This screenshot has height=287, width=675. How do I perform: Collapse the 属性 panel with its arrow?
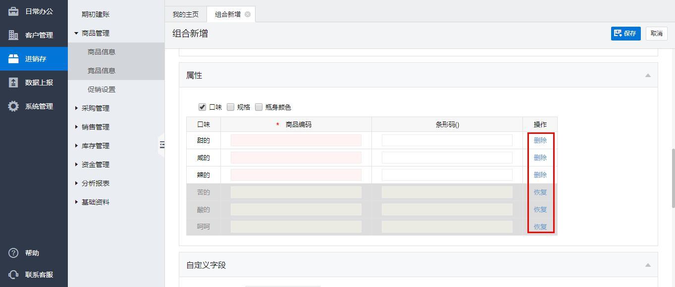[647, 76]
